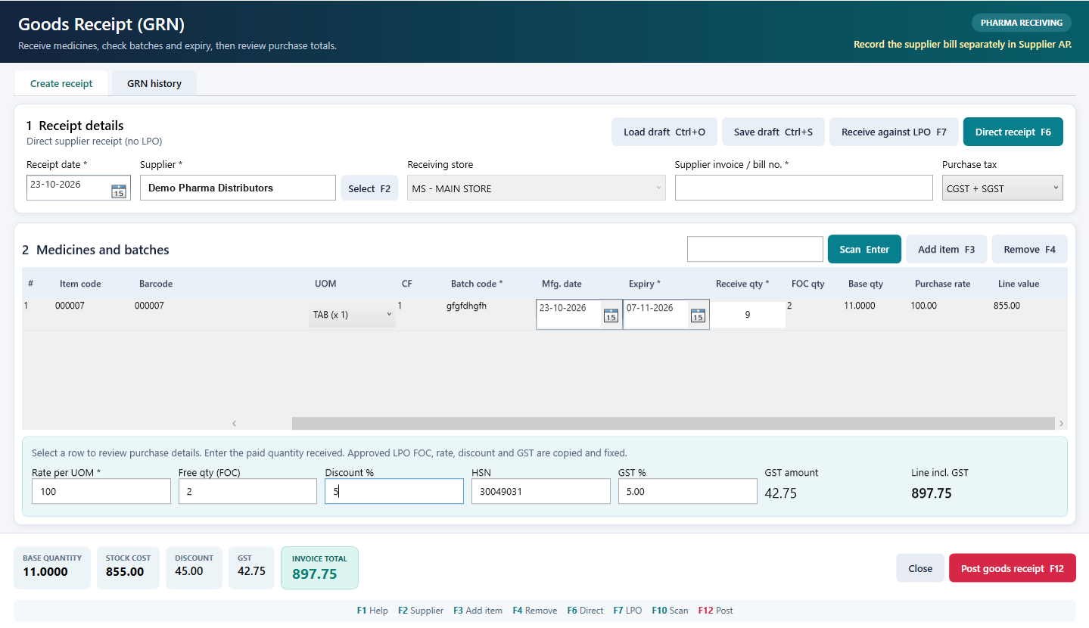
Task: Focus the barcode scan input box
Action: pyautogui.click(x=755, y=249)
